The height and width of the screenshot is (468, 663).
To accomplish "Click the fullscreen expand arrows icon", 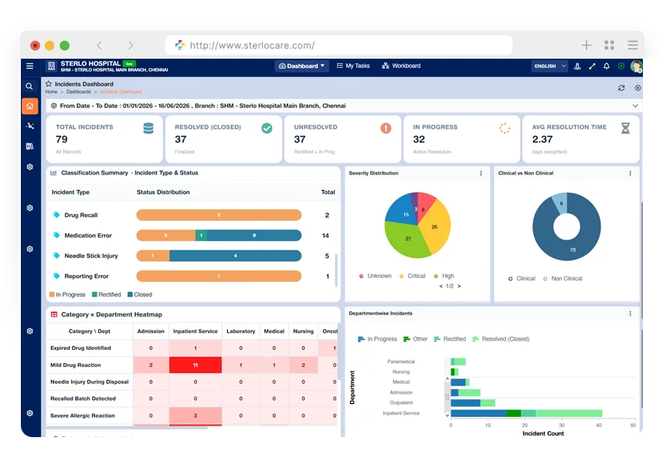I will click(x=592, y=66).
